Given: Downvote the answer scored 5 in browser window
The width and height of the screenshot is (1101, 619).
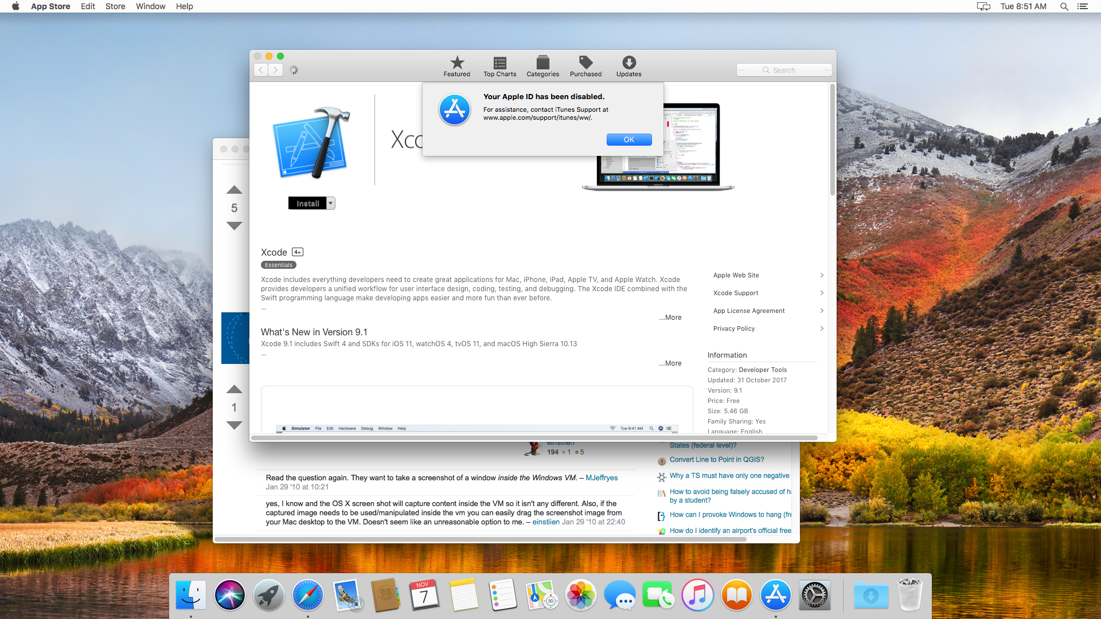Looking at the screenshot, I should [x=234, y=226].
